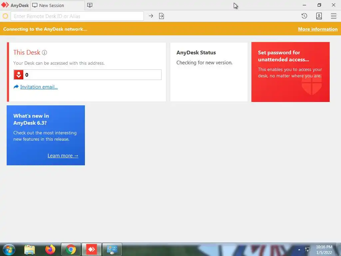Switch to the New Session tab
This screenshot has width=341, height=256.
tap(58, 5)
